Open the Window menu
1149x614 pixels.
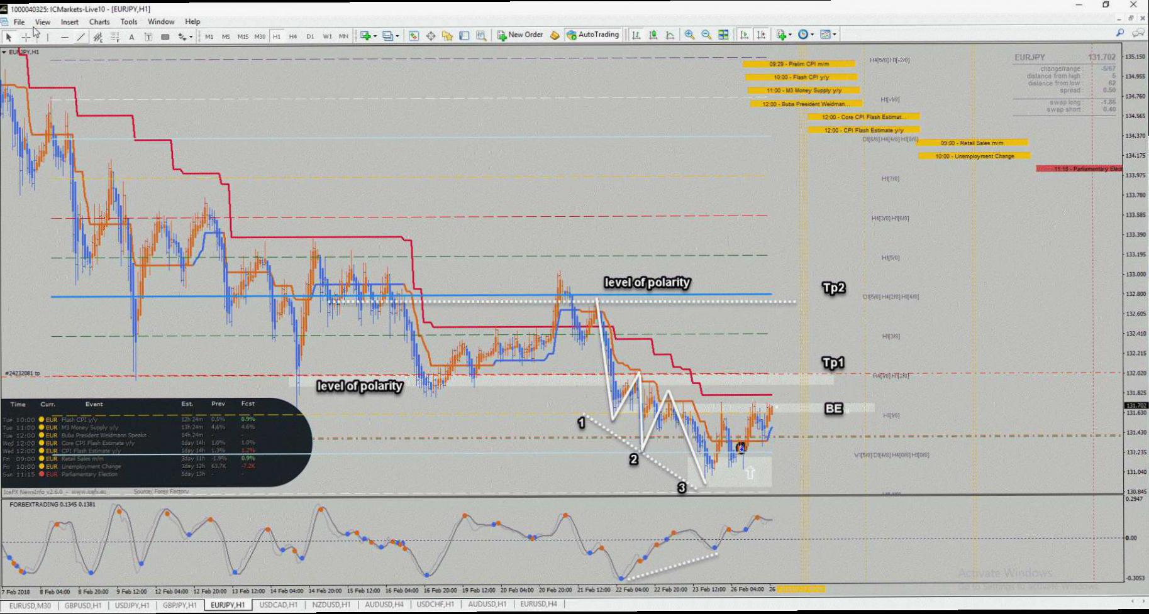161,22
